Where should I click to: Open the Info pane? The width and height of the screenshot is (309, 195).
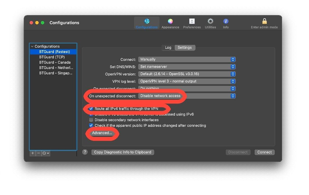point(226,23)
